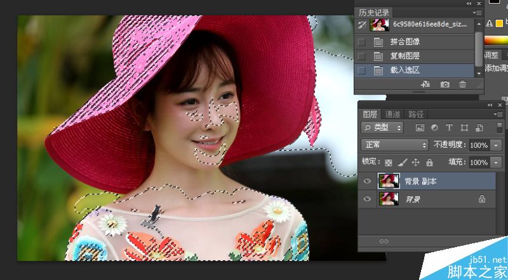This screenshot has height=280, width=508.
Task: Click 填充 100% value field
Action: tap(479, 162)
